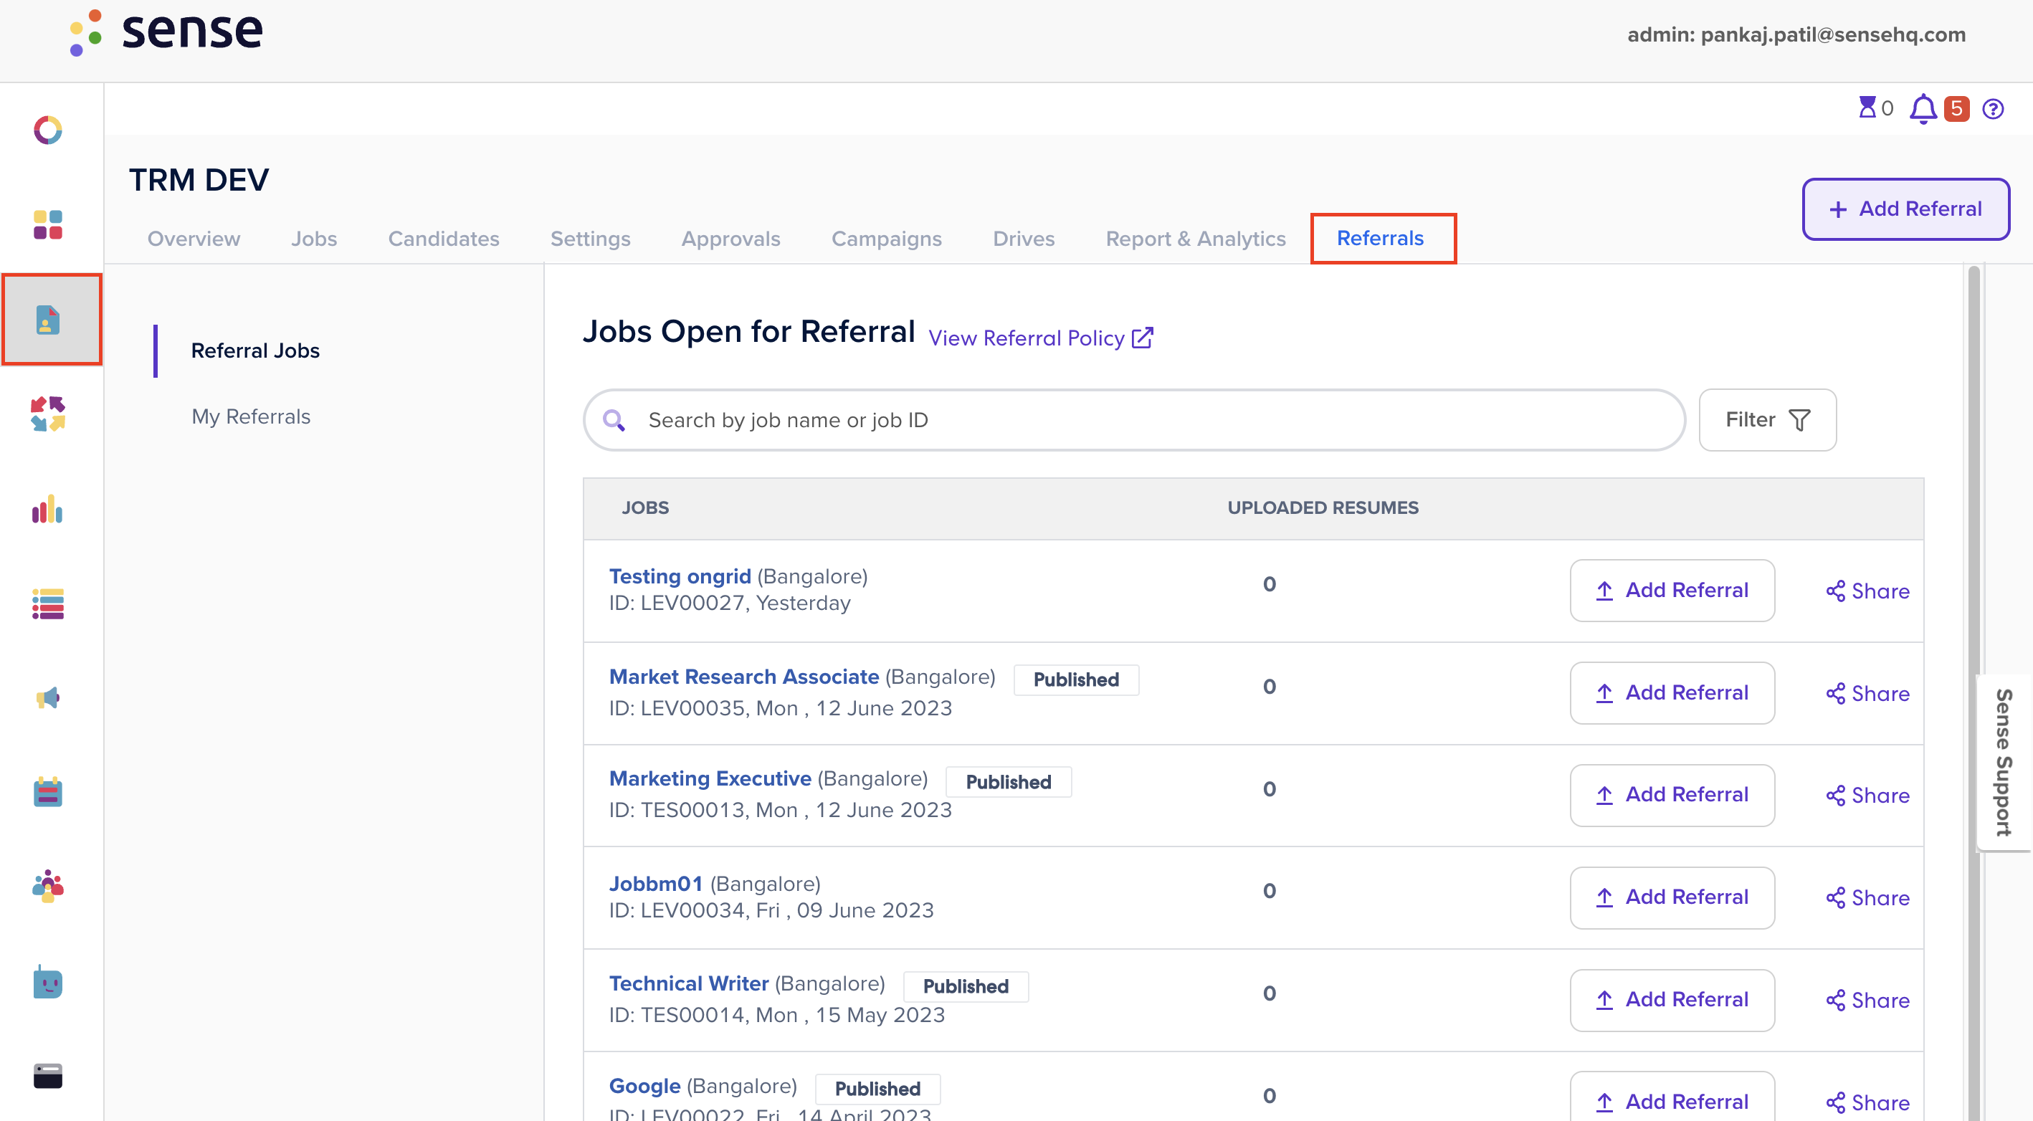Open the Approvals tab

(730, 238)
